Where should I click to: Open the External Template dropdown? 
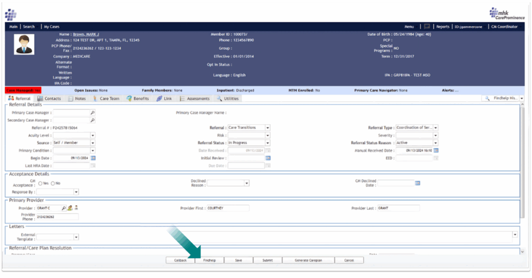(x=76, y=237)
